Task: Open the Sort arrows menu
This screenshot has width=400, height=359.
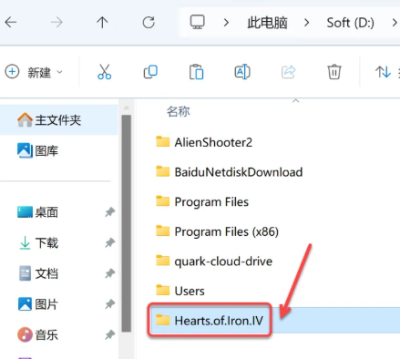Action: [x=383, y=72]
